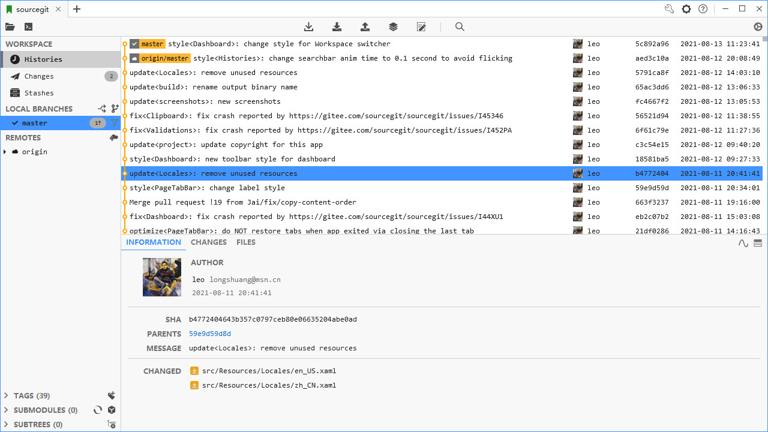Toggle the filter icon on master branch
The image size is (768, 432).
[x=114, y=123]
